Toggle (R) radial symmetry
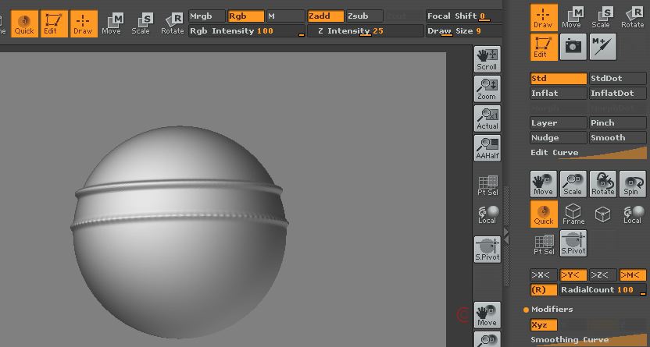650x347 pixels. 544,290
